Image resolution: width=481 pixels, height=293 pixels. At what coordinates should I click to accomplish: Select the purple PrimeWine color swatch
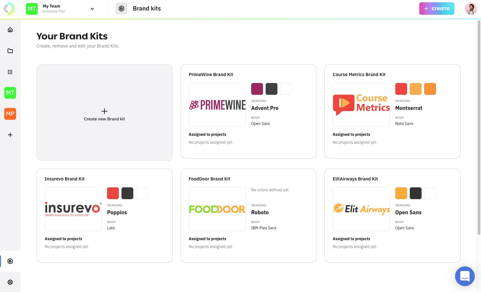257,89
